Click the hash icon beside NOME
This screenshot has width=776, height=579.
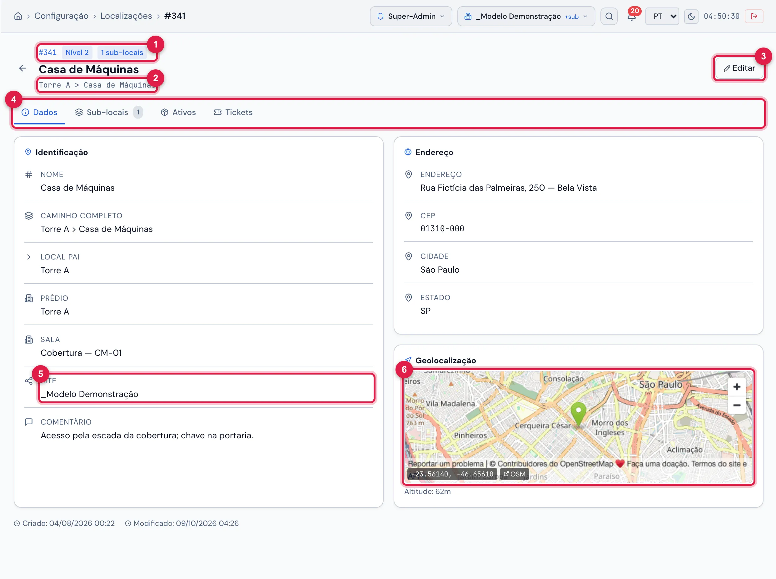[x=29, y=174]
